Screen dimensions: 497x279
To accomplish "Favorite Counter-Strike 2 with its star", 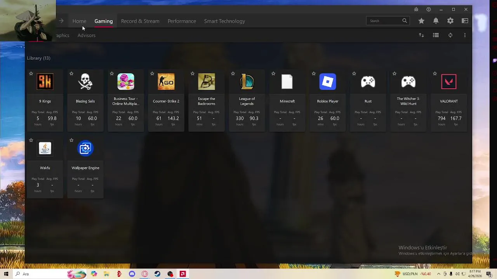I will (x=152, y=74).
